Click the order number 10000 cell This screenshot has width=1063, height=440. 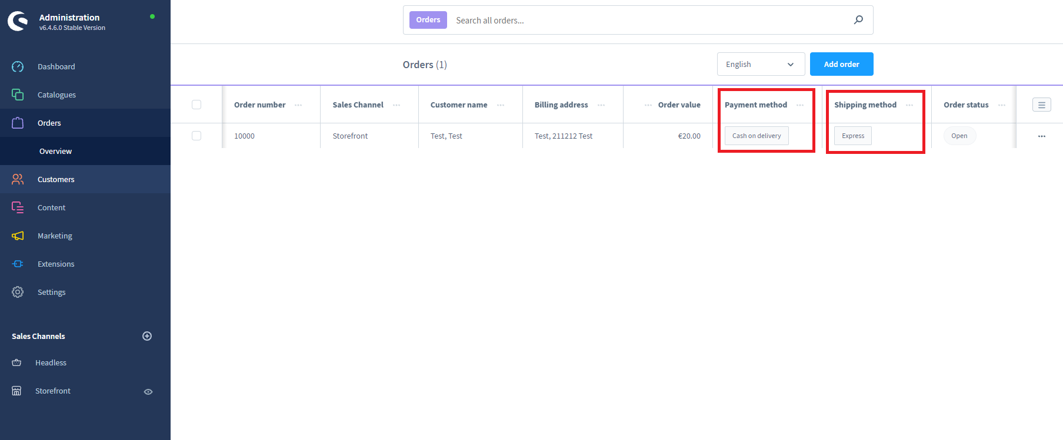point(244,136)
